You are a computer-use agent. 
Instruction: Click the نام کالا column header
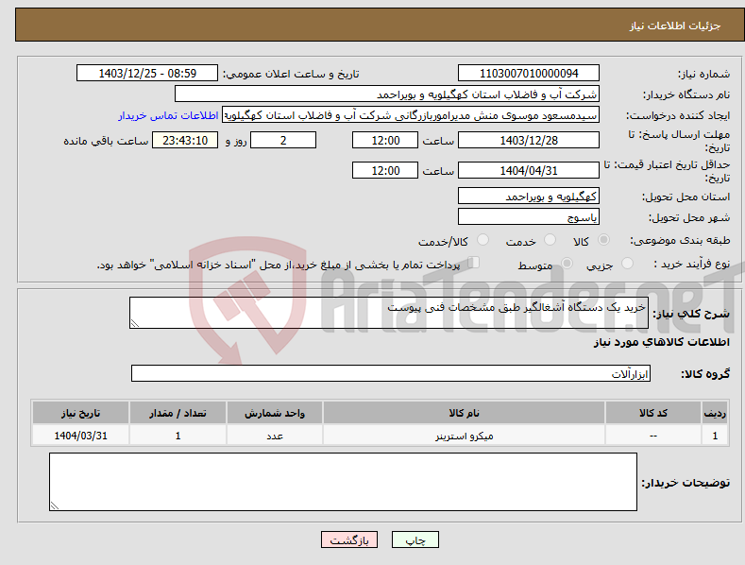click(x=464, y=413)
